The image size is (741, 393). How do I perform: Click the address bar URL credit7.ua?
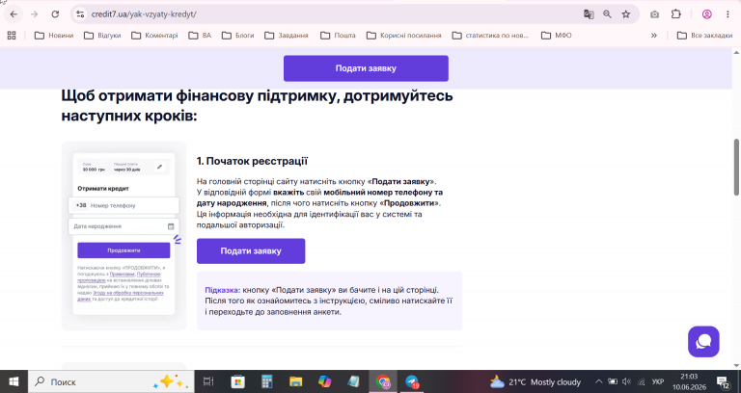tap(144, 14)
